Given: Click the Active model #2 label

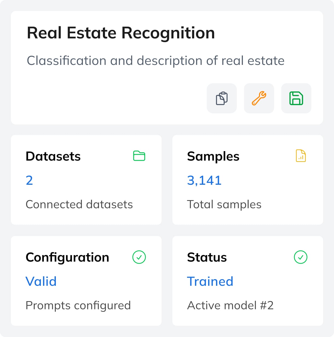Looking at the screenshot, I should (230, 306).
